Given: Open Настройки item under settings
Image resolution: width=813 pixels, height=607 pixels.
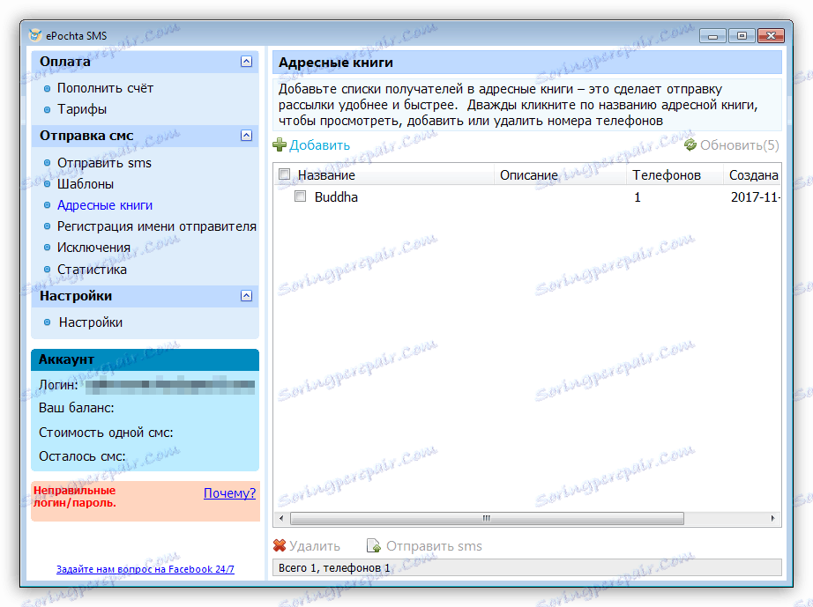Looking at the screenshot, I should tap(91, 322).
